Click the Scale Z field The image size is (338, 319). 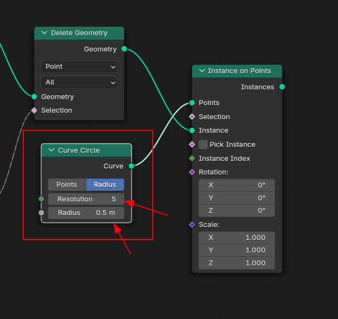237,263
